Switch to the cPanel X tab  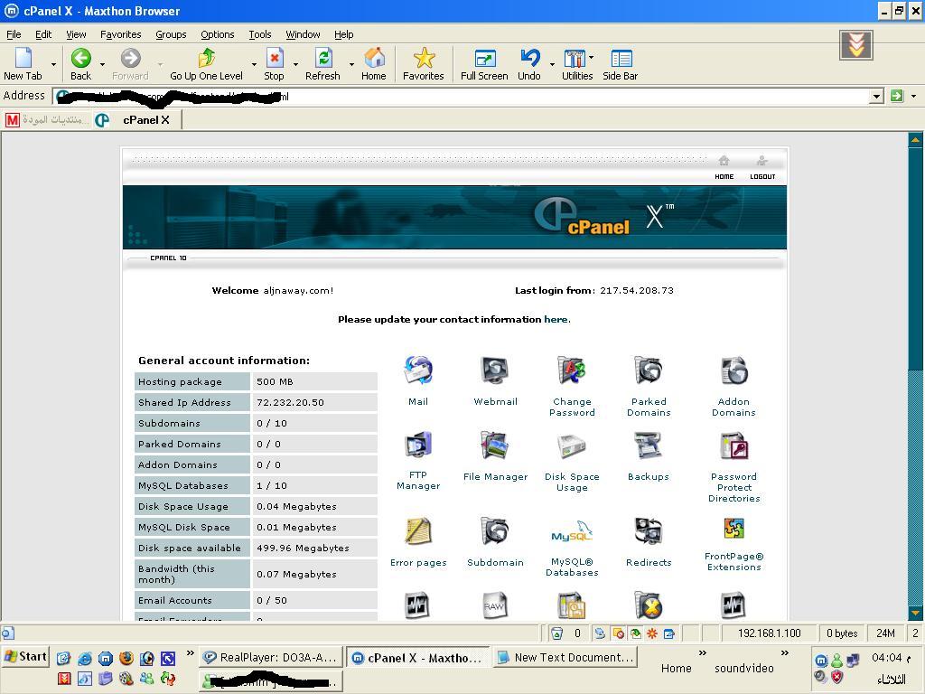[x=145, y=119]
